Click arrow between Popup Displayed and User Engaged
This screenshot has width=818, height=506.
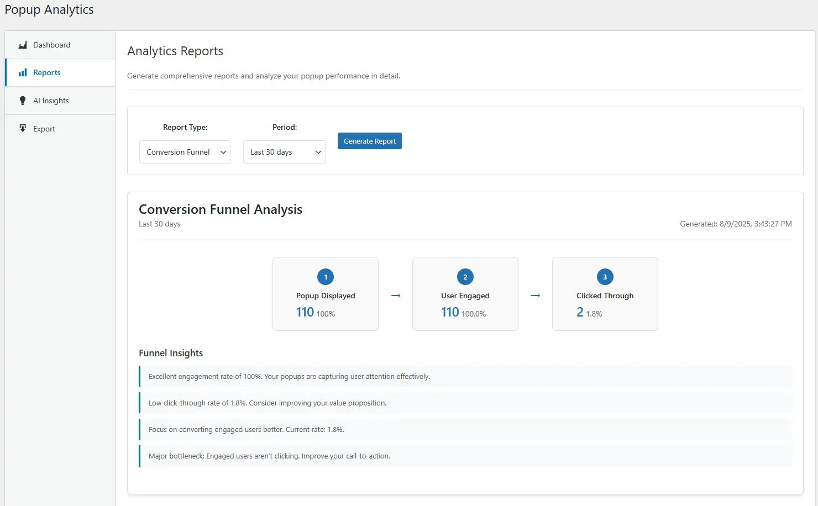(396, 296)
